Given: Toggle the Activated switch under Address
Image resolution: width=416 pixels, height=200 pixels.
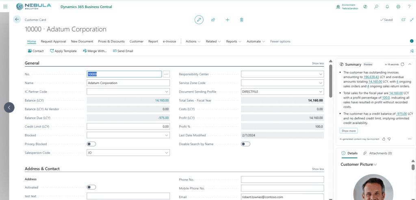Looking at the screenshot, I should point(91,187).
